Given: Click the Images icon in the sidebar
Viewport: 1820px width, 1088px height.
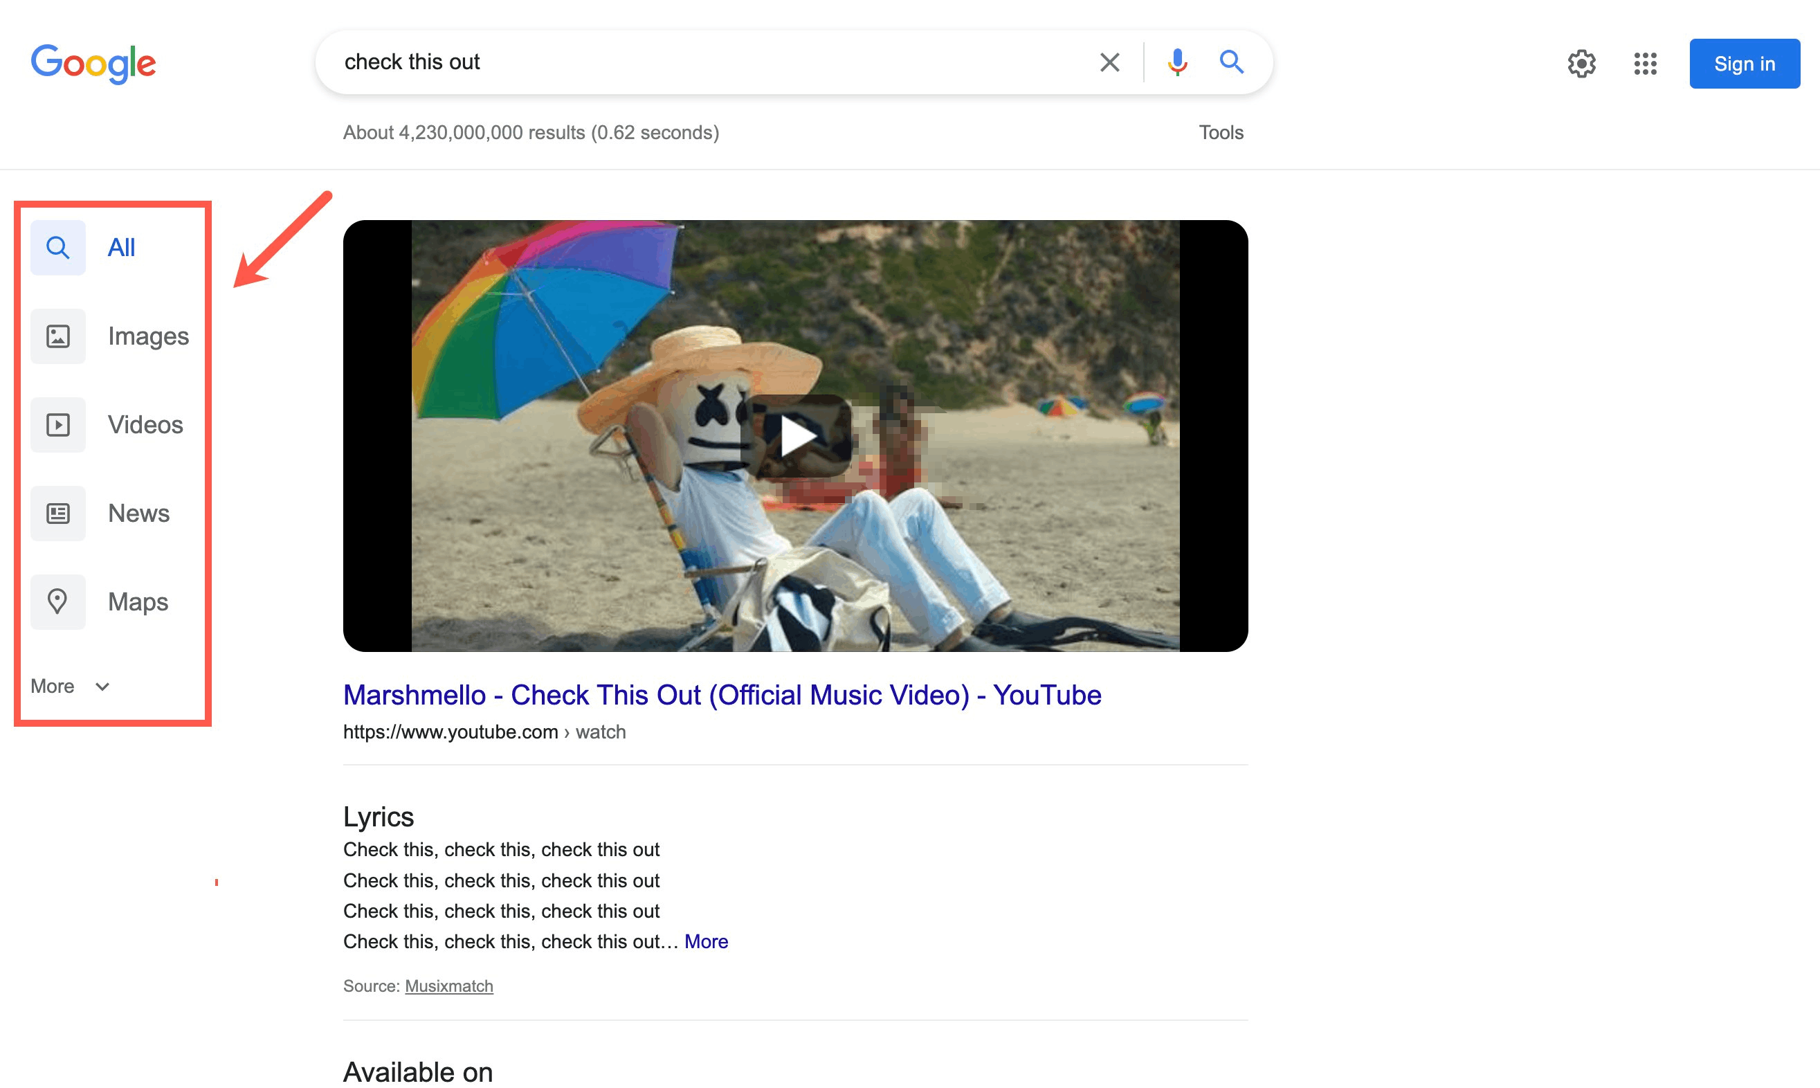Looking at the screenshot, I should pos(58,336).
